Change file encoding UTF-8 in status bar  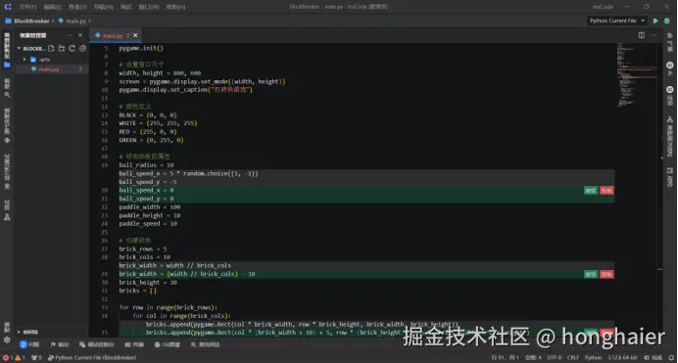point(555,358)
